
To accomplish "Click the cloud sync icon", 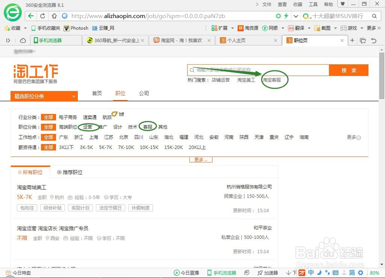I will coord(23,40).
